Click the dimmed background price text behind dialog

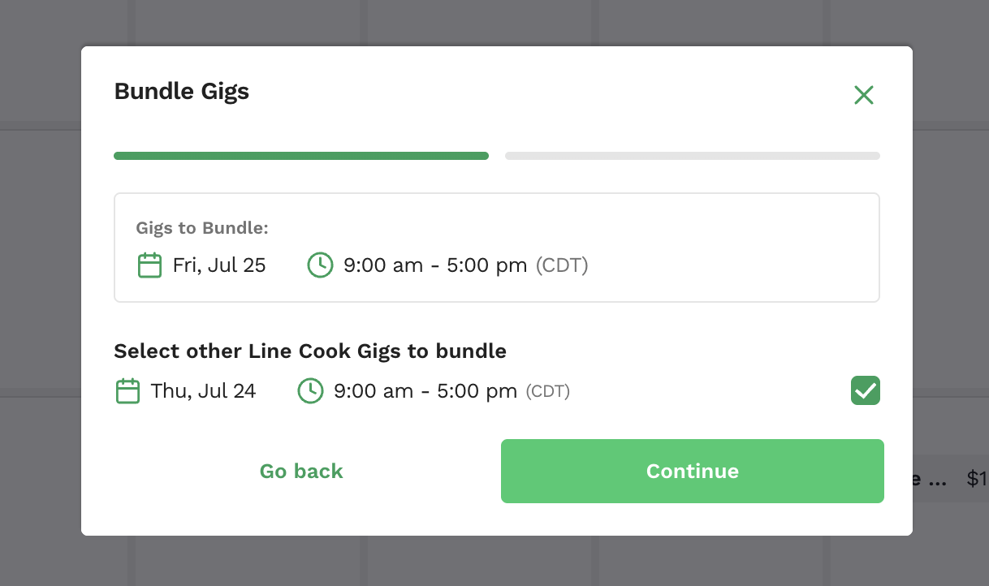[977, 480]
